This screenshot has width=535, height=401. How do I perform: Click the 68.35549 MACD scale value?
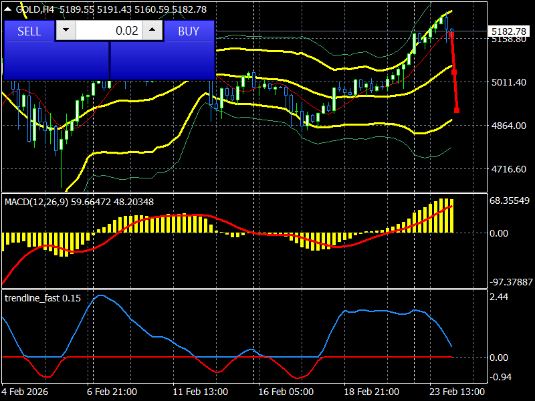(x=510, y=200)
